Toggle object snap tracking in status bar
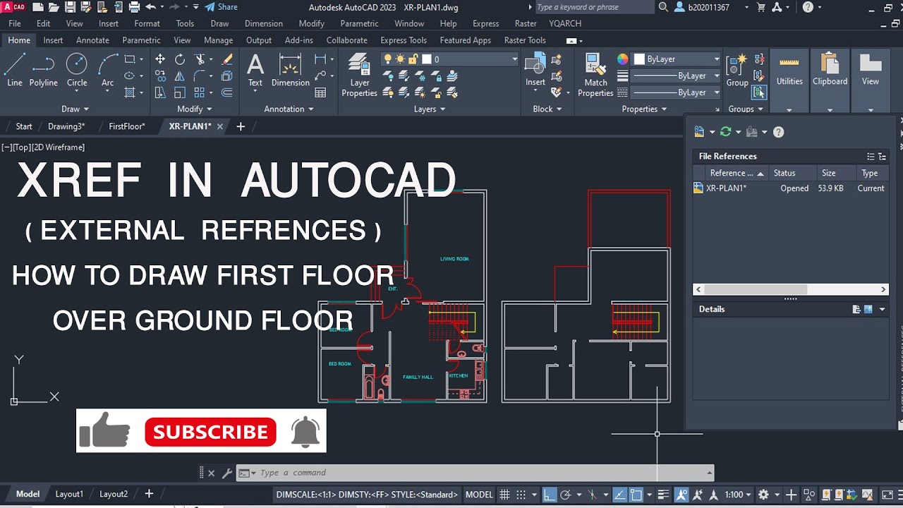Screen dimensions: 903x508 (x=619, y=495)
